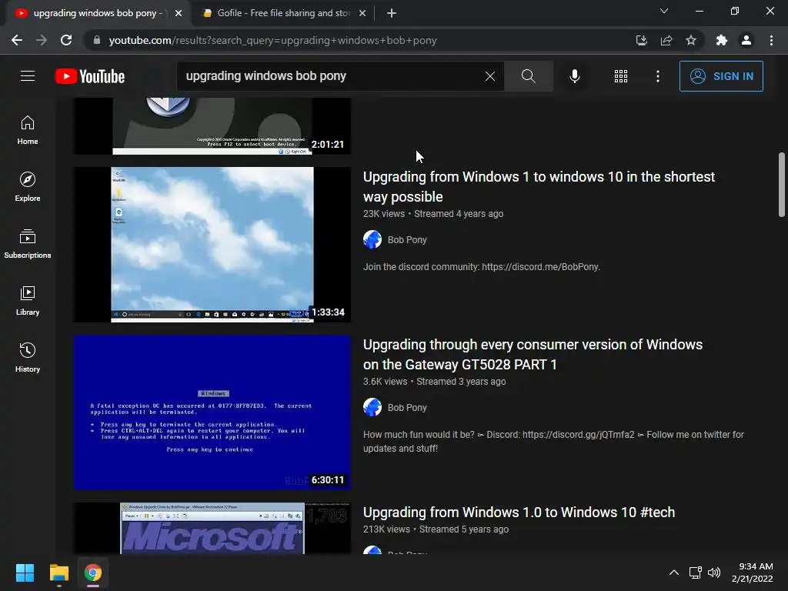Click the browser forward arrow
The height and width of the screenshot is (591, 788).
(x=42, y=40)
